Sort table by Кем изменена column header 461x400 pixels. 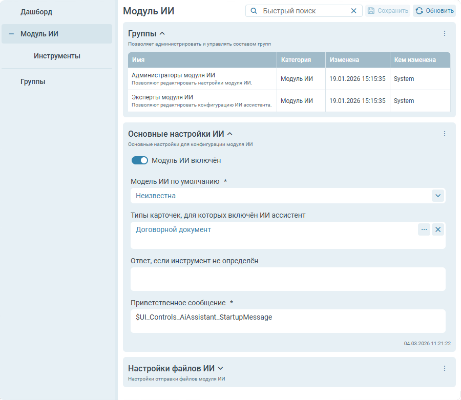pos(420,60)
